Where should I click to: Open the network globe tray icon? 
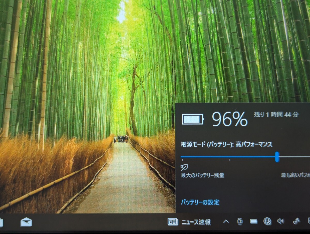point(267,221)
